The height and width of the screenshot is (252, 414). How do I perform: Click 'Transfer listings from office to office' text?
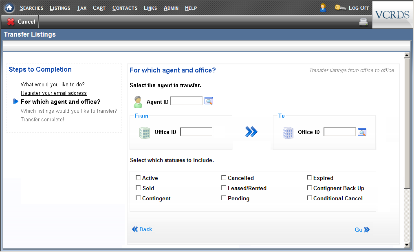coord(351,70)
